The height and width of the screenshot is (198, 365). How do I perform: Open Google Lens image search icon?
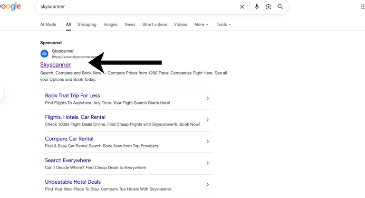(x=269, y=7)
